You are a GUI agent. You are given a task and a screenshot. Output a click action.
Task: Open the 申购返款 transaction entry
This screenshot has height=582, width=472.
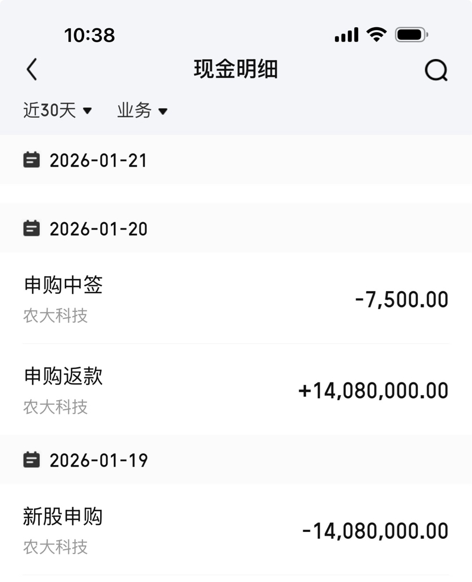click(x=236, y=389)
